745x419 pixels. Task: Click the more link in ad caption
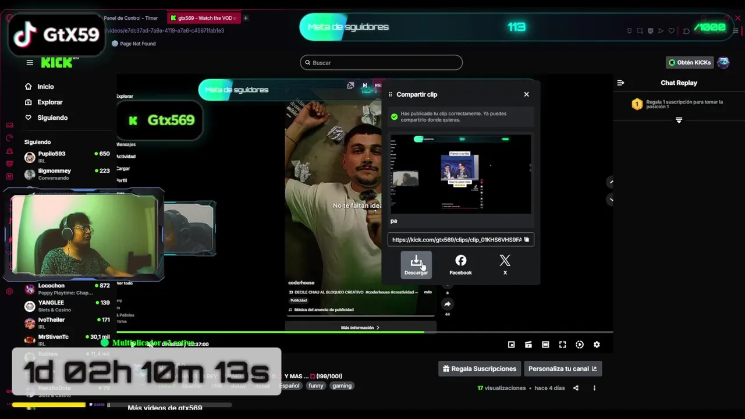point(428,292)
